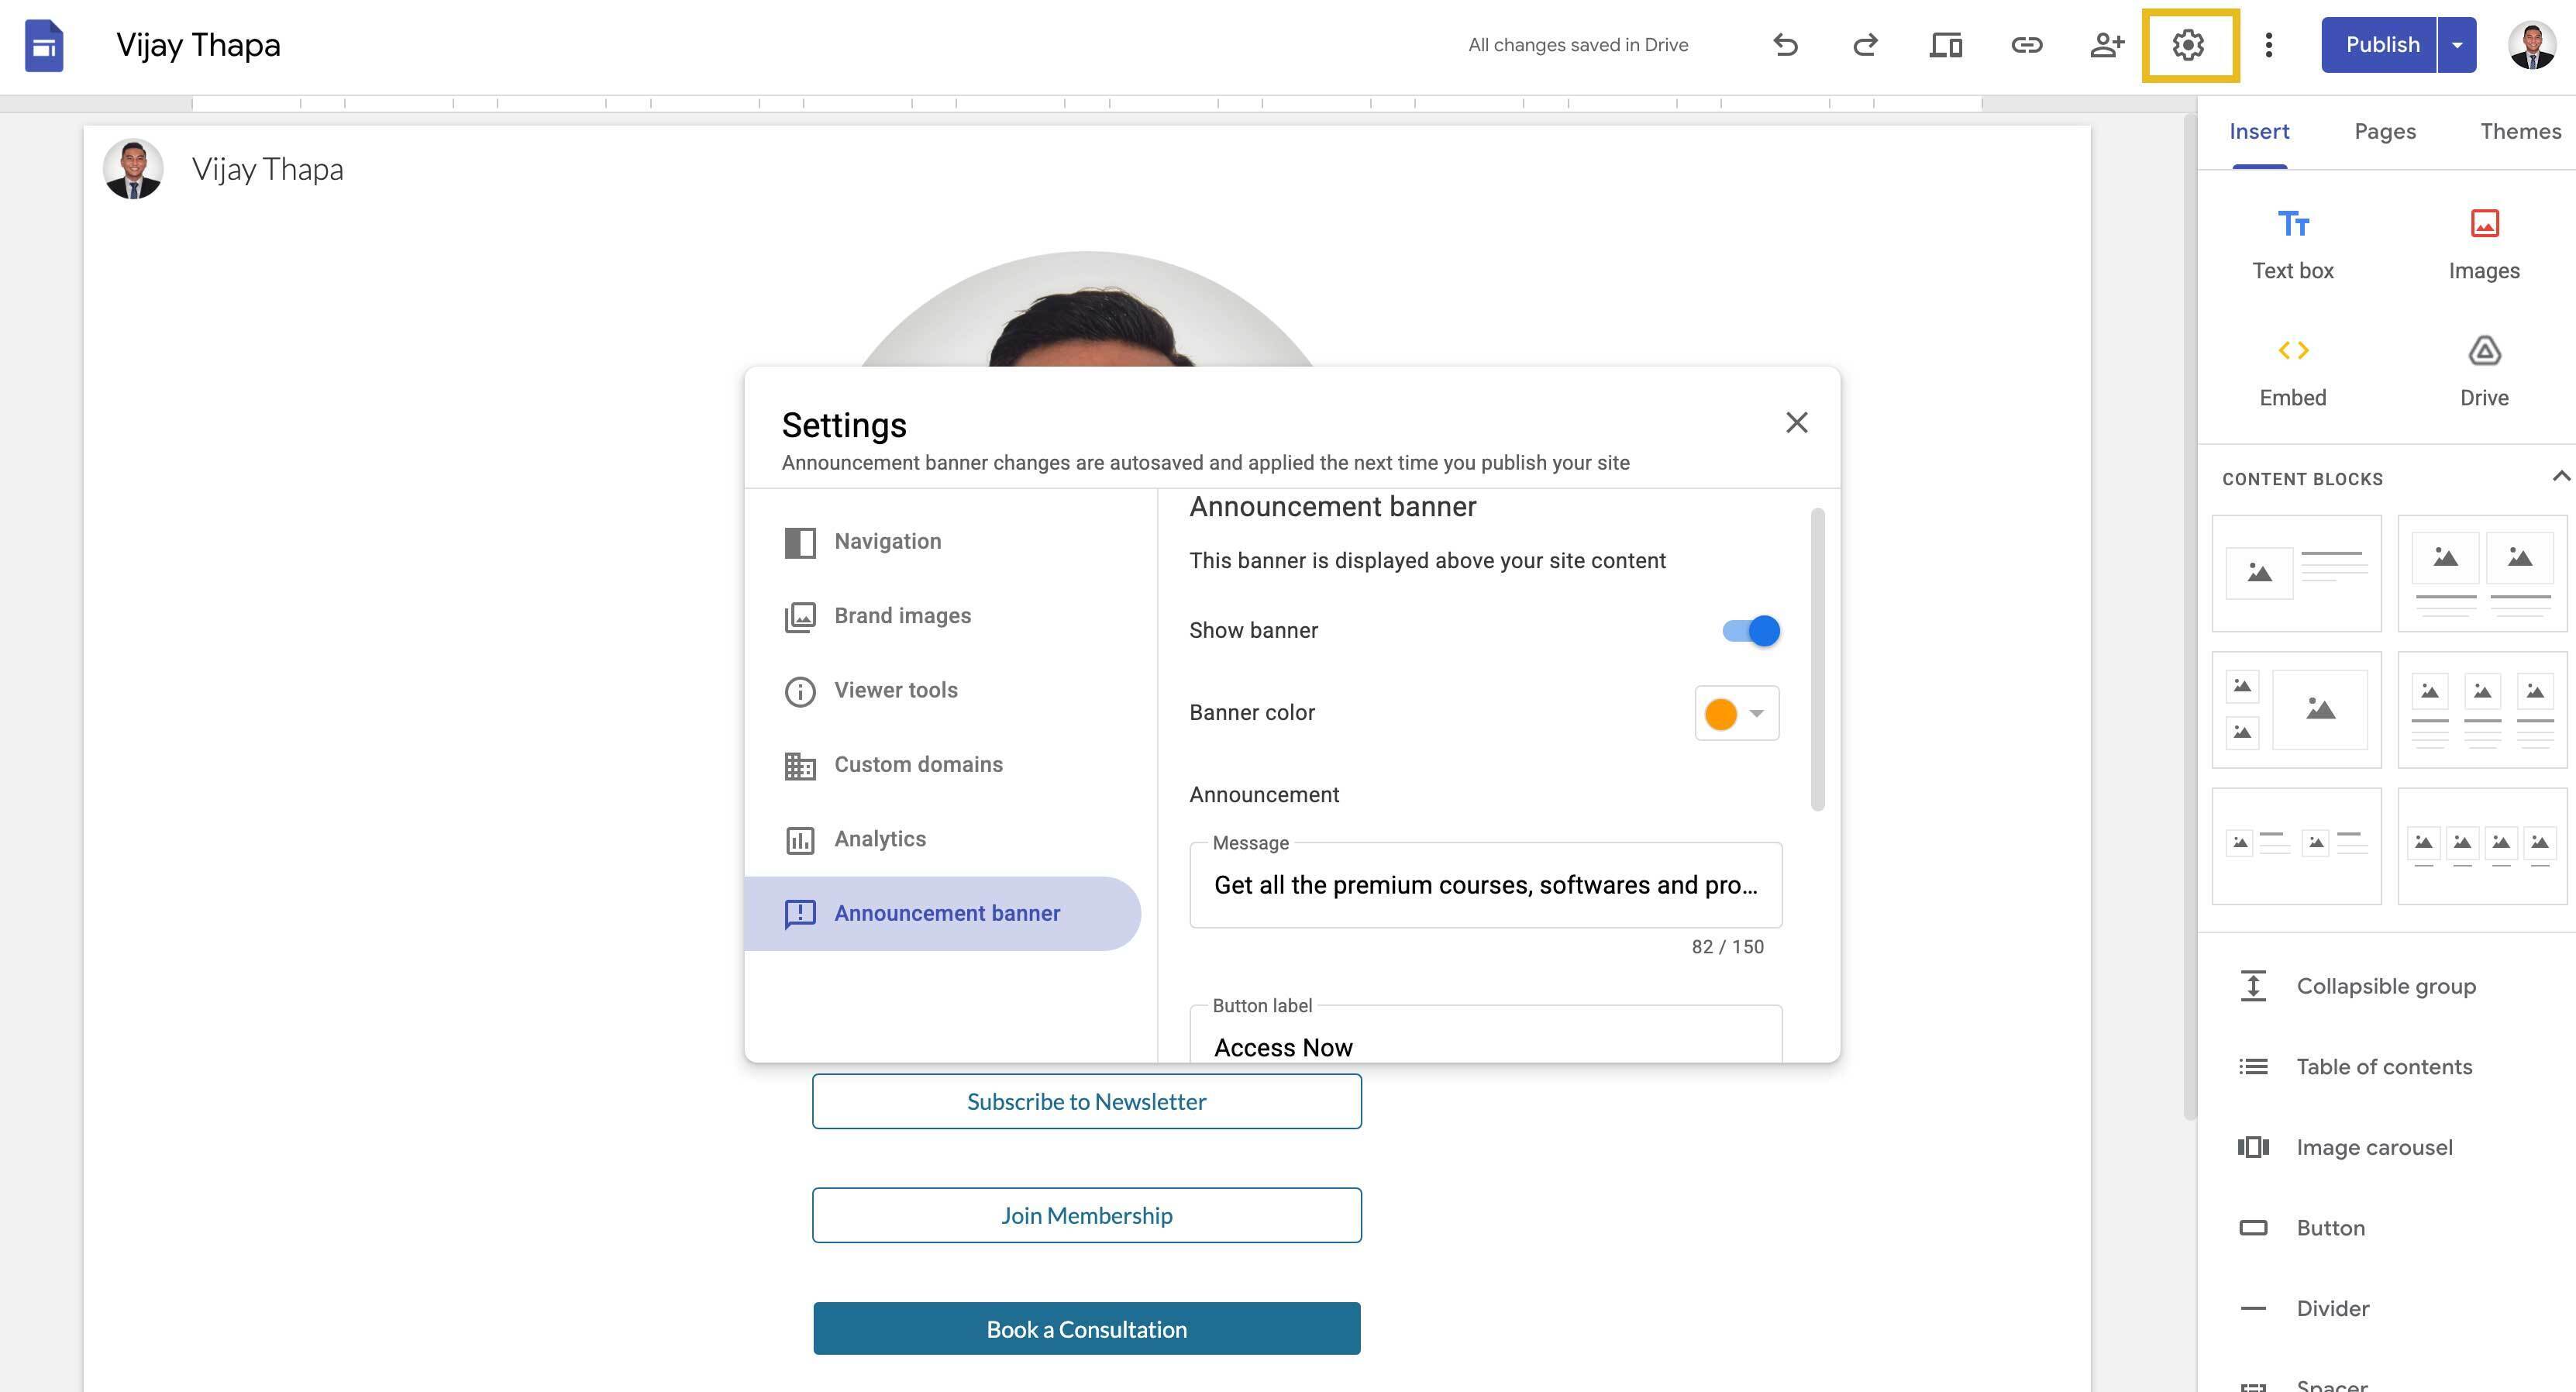The height and width of the screenshot is (1392, 2576).
Task: Click the orange banner color swatch
Action: pyautogui.click(x=1721, y=714)
